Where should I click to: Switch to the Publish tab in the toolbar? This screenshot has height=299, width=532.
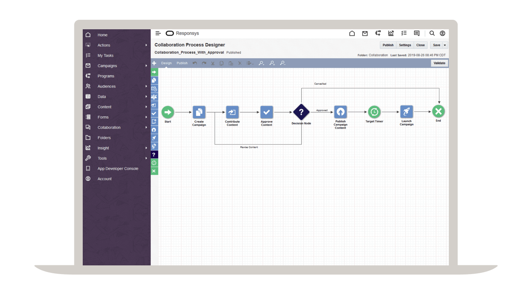(182, 63)
